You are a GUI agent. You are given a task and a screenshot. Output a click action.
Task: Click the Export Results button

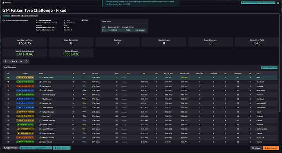pos(11,148)
